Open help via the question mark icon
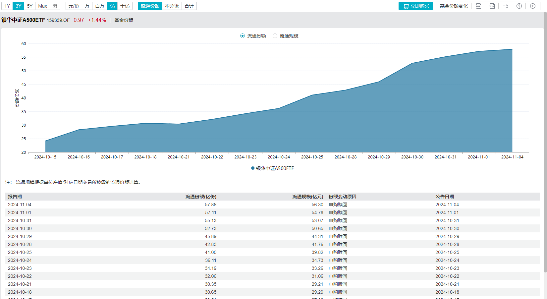Screen dimensions: 547x299 [x=519, y=6]
